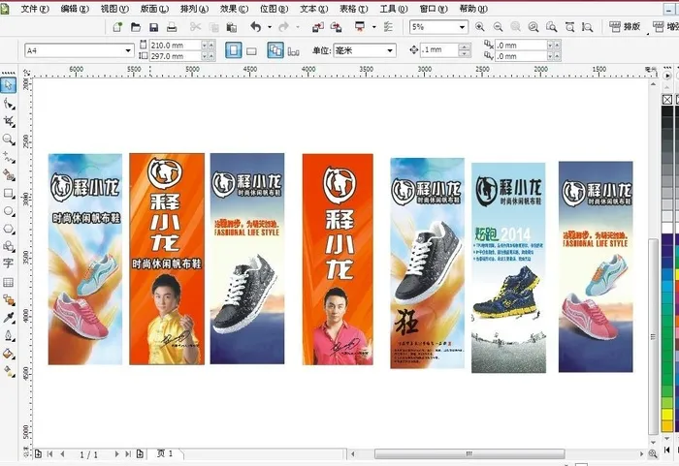
Task: Click the no-color X swatch in palette
Action: click(x=668, y=99)
